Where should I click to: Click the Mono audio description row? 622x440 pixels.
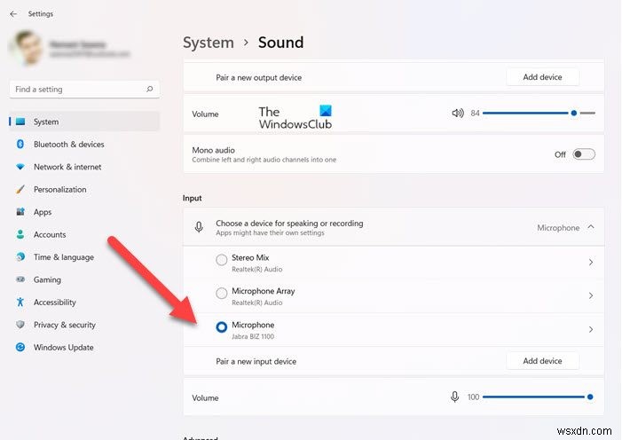tap(393, 154)
